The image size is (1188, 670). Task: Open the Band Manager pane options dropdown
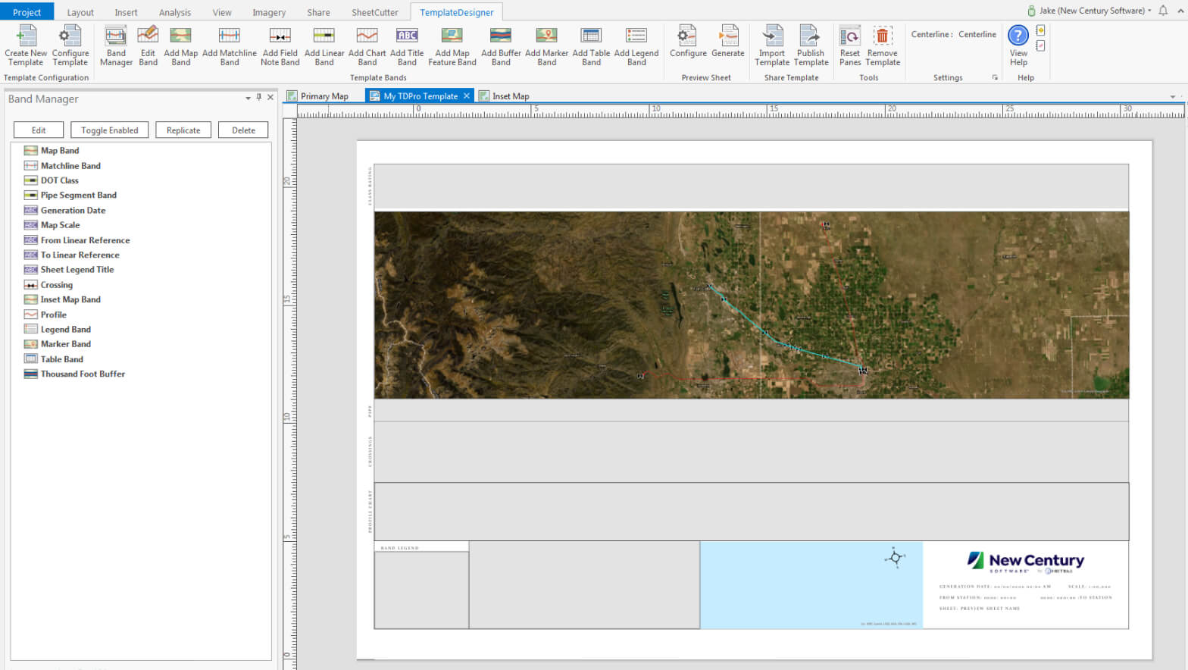(x=248, y=98)
